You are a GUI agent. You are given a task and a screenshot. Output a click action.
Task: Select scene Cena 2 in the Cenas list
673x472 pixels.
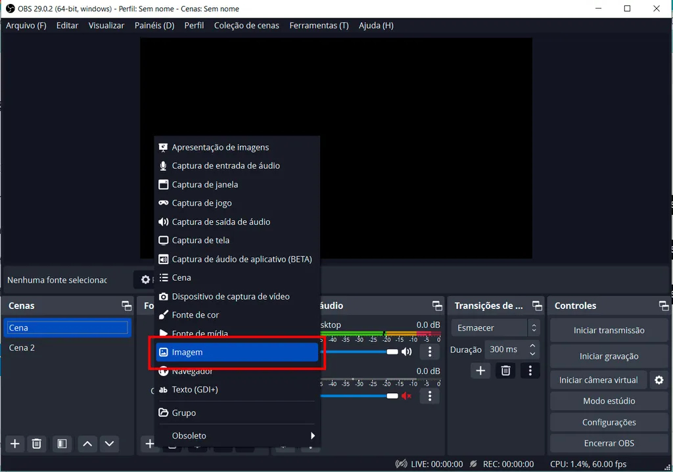68,348
